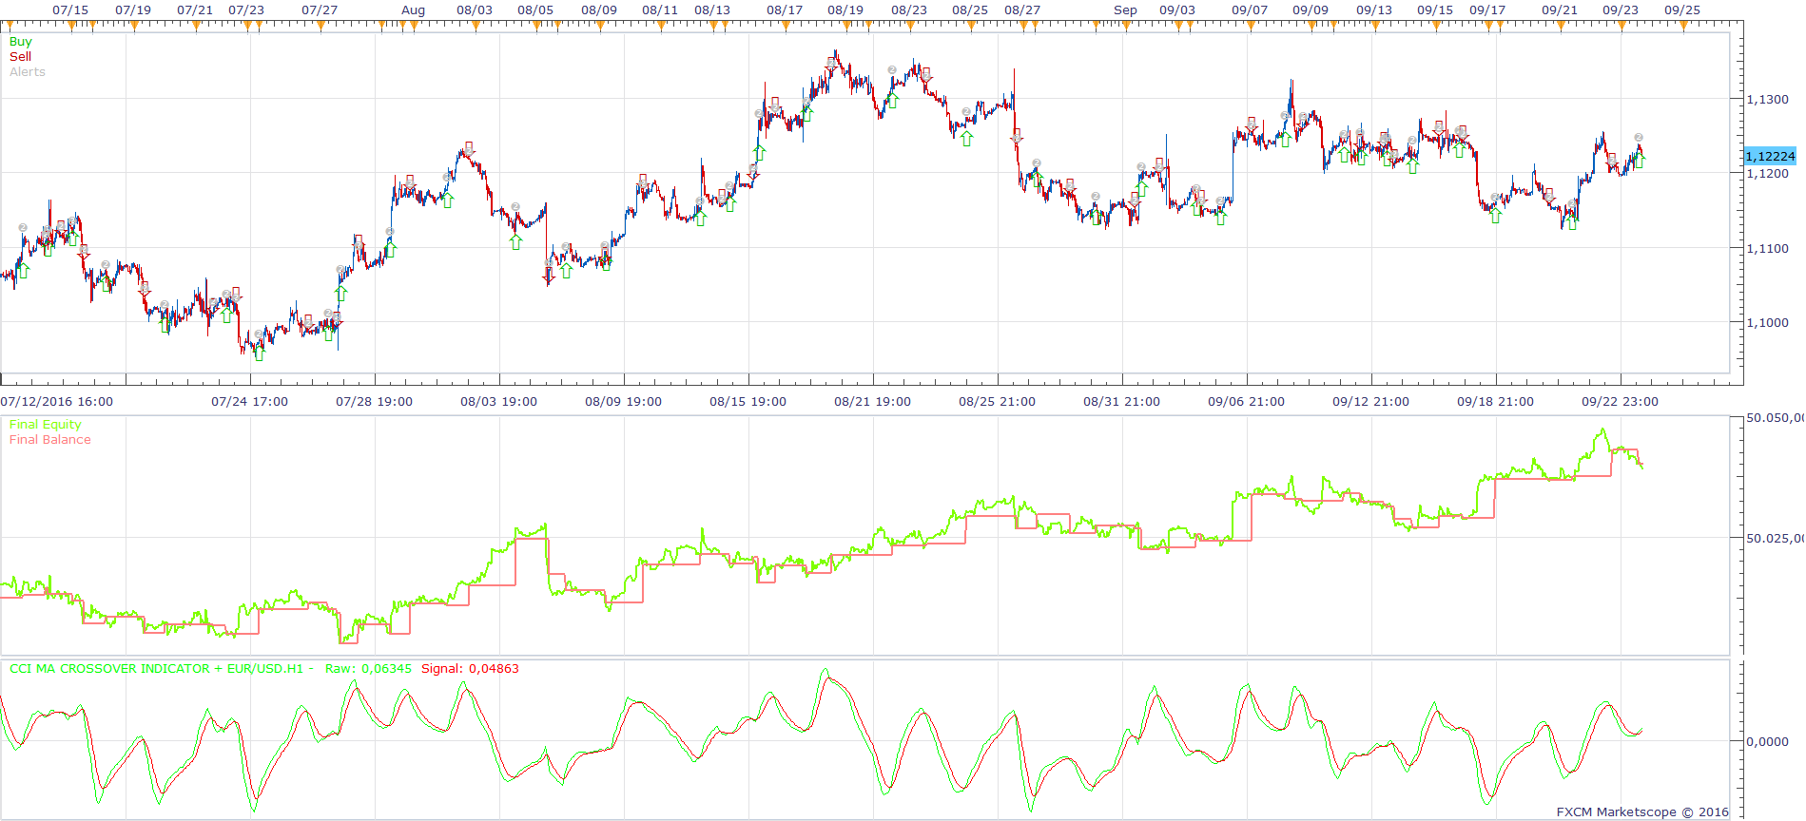This screenshot has height=821, width=1806.
Task: Click the 1,1000 price axis label
Action: [x=1767, y=323]
